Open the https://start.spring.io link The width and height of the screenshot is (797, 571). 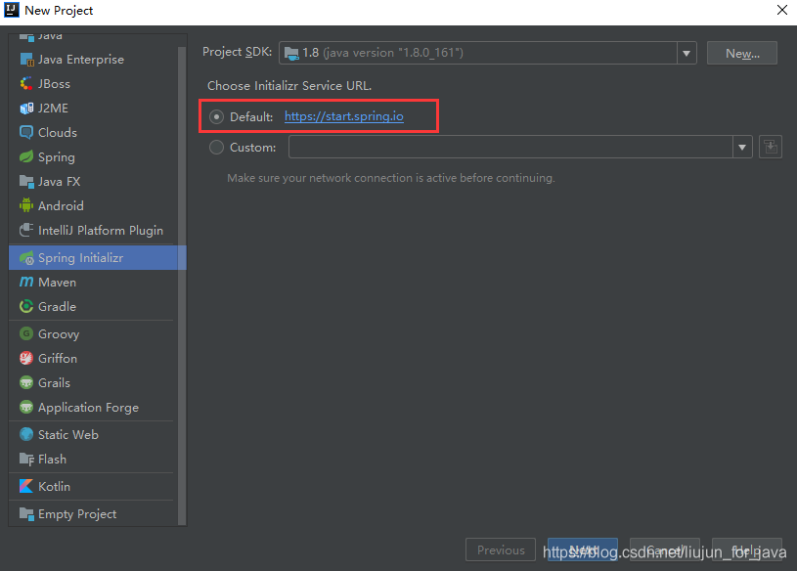pos(344,116)
